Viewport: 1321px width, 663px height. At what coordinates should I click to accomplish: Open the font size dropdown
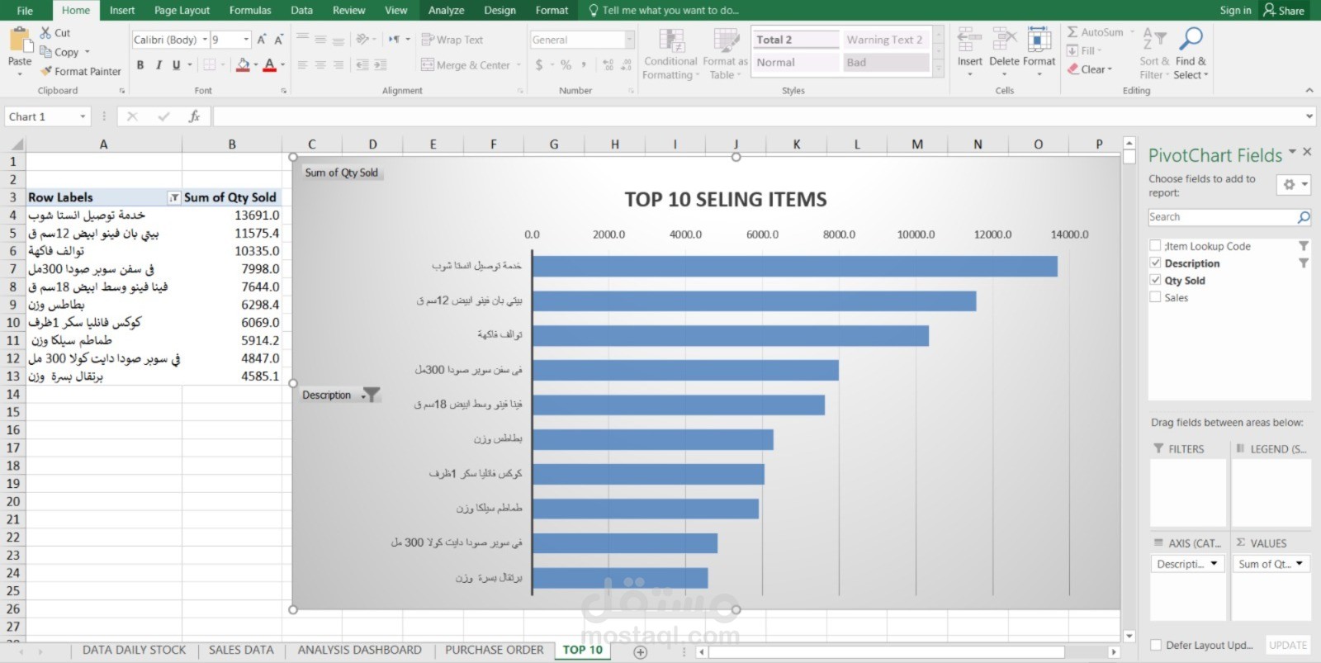pos(246,40)
